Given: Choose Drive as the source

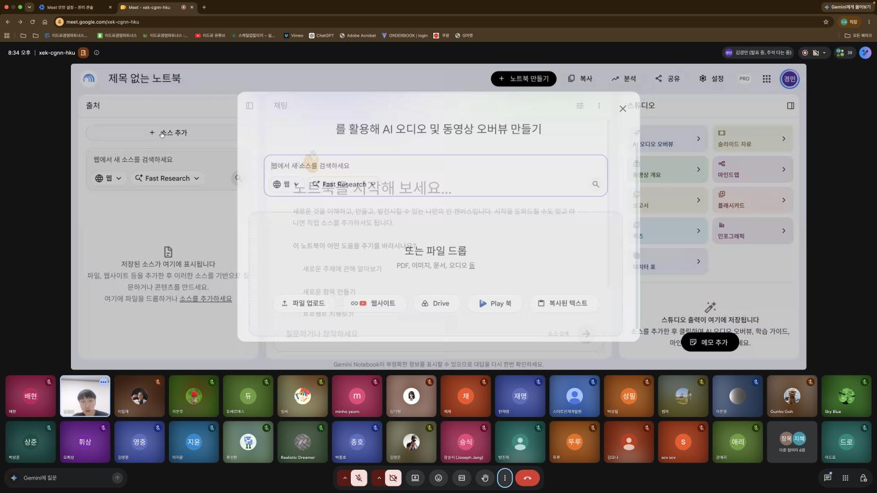Looking at the screenshot, I should tap(435, 303).
